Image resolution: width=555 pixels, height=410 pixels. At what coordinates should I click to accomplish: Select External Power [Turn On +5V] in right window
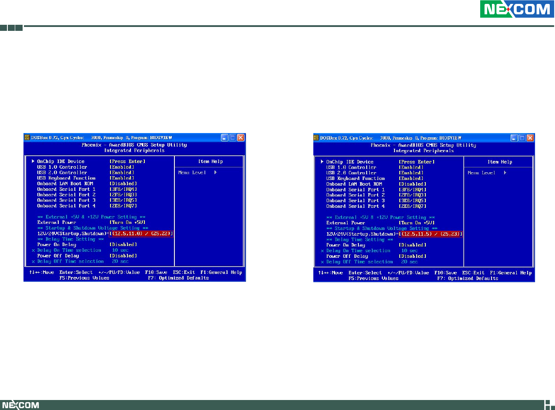point(416,223)
